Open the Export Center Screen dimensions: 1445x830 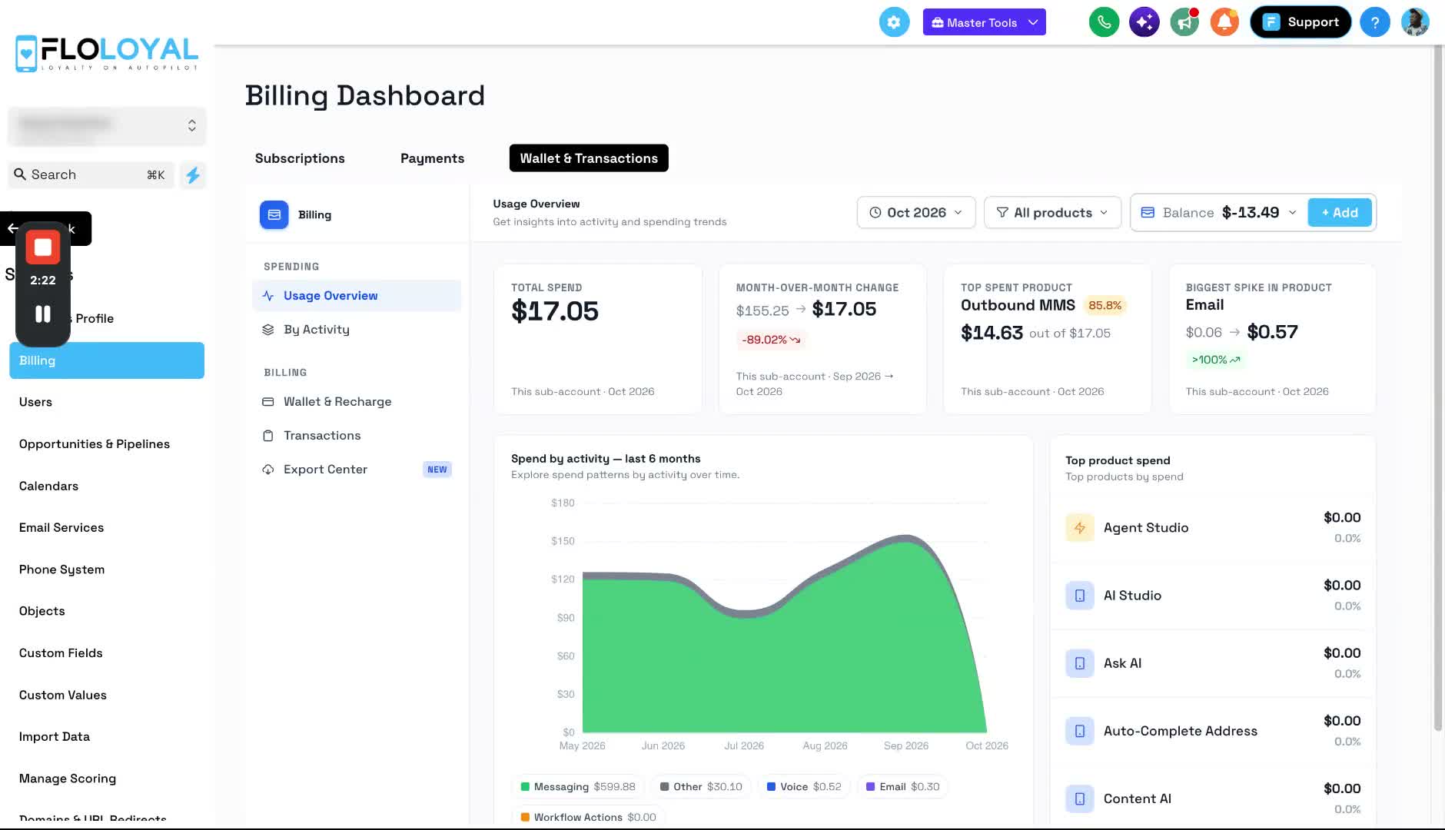click(x=357, y=470)
